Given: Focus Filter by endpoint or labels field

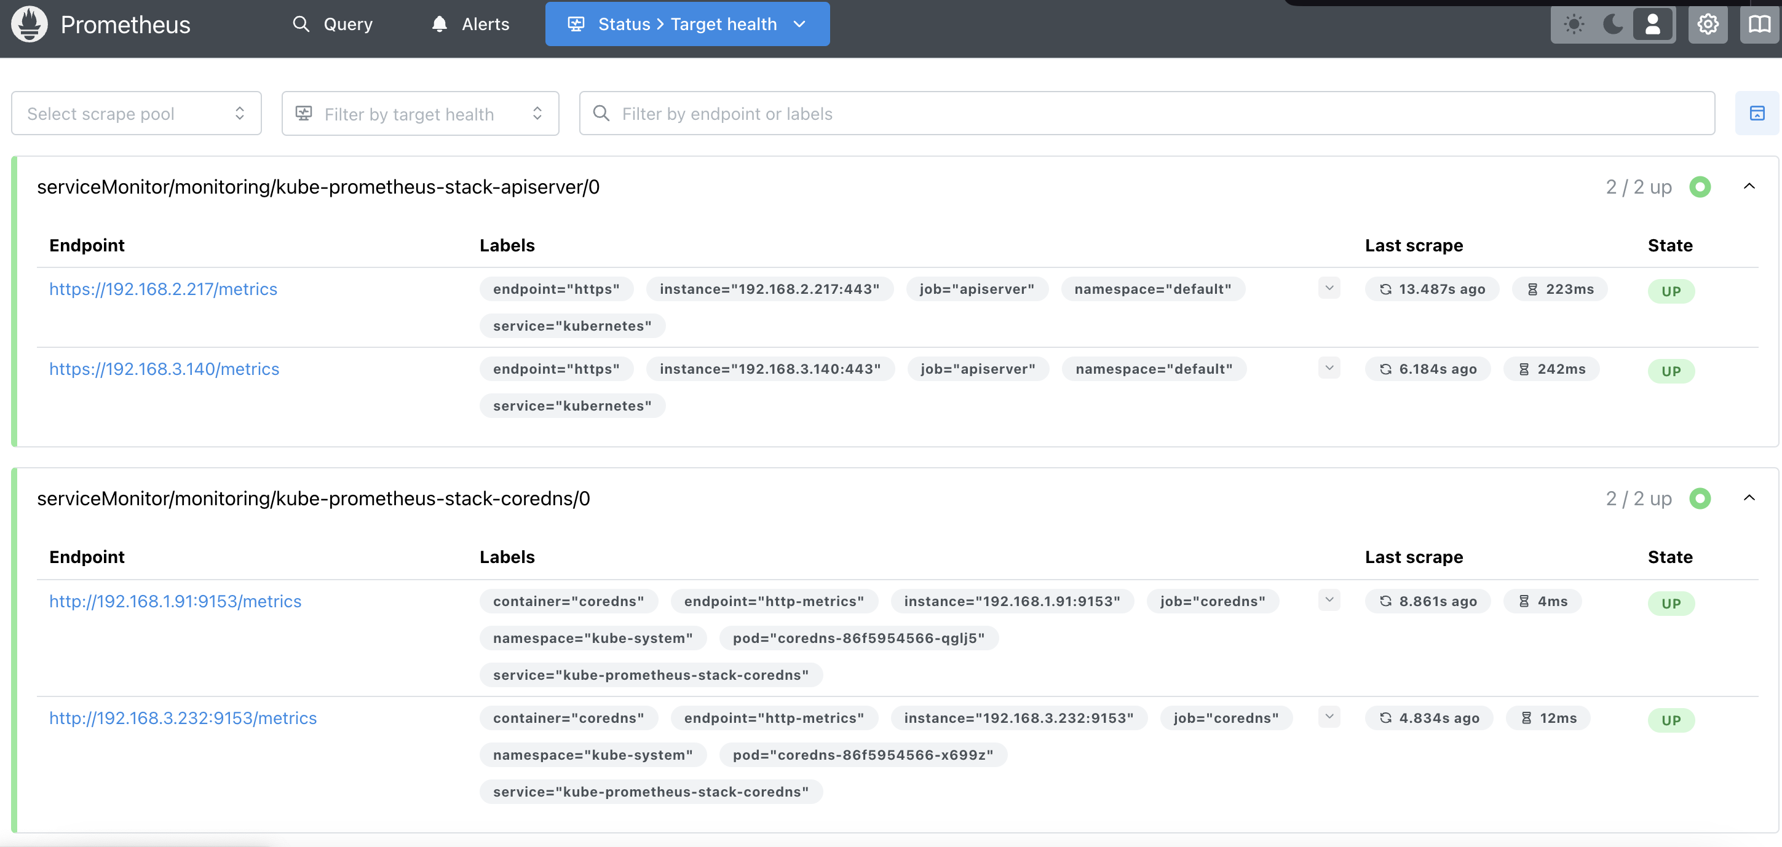Looking at the screenshot, I should click(x=1147, y=113).
